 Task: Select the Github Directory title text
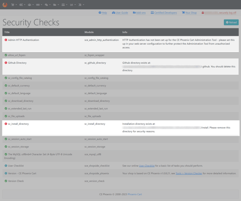[x=17, y=63]
